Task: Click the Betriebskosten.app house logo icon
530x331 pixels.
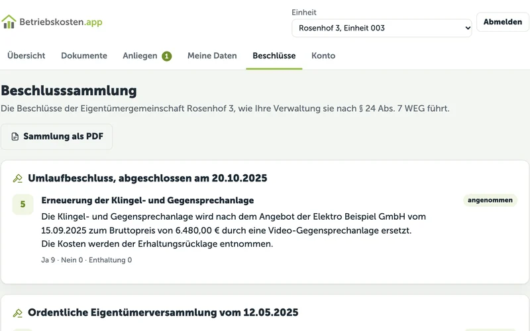Action: pyautogui.click(x=9, y=22)
